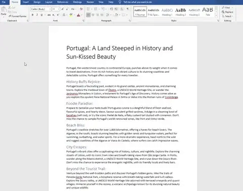Switch to the References tab
The image size is (243, 191).
click(x=63, y=2)
